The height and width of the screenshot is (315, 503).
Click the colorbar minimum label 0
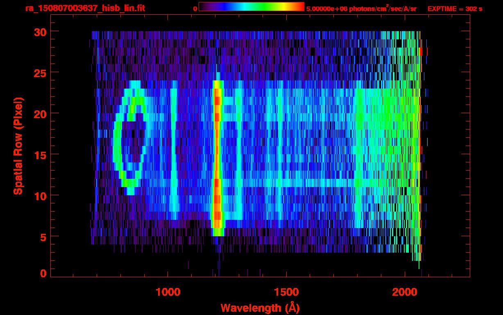(x=195, y=8)
